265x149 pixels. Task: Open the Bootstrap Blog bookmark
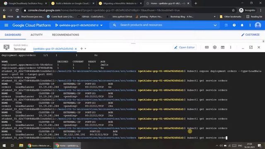coord(180,17)
